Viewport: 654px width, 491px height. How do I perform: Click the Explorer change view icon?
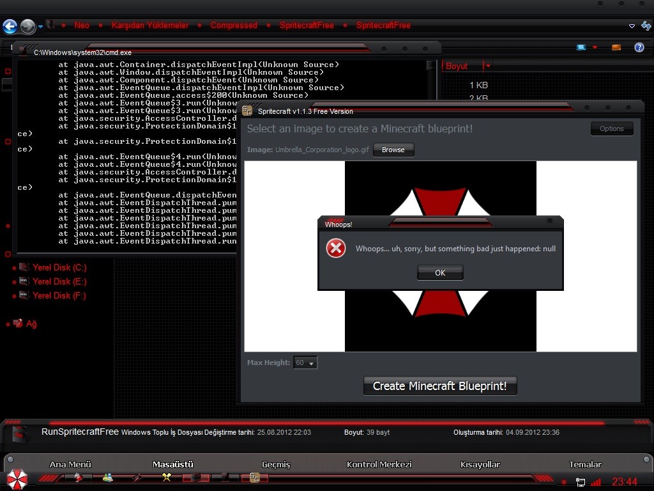(x=581, y=47)
